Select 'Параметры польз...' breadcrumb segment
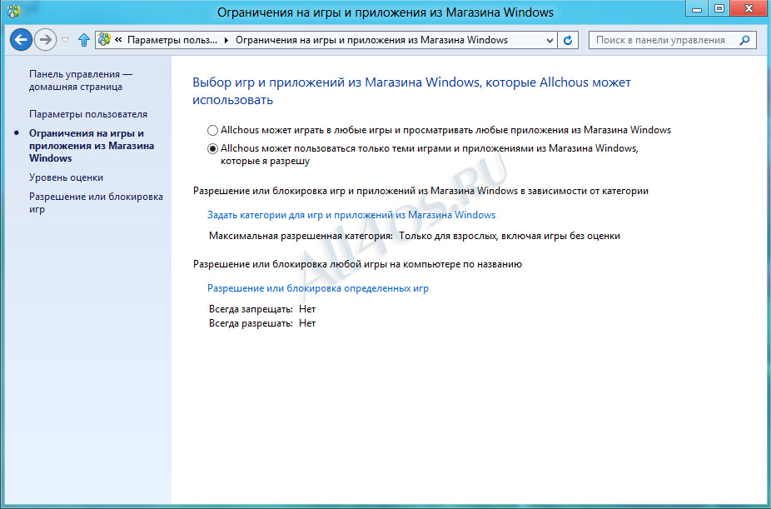This screenshot has width=771, height=509. [x=172, y=40]
